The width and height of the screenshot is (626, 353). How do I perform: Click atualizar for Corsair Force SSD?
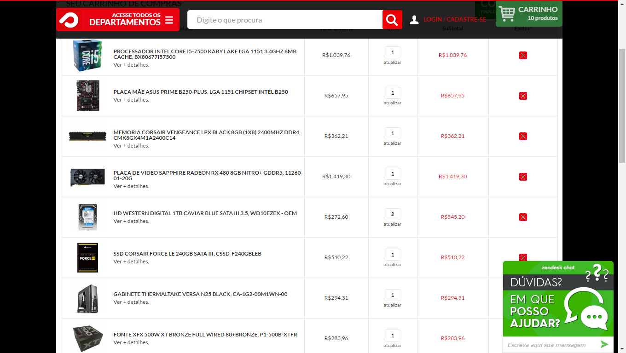(x=393, y=265)
